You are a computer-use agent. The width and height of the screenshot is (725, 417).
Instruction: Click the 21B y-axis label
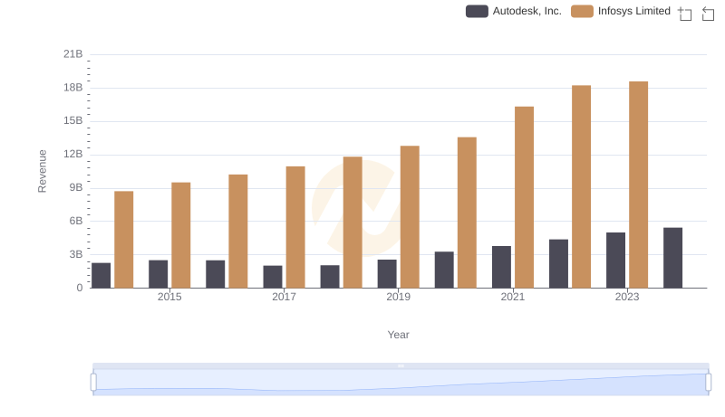[73, 54]
